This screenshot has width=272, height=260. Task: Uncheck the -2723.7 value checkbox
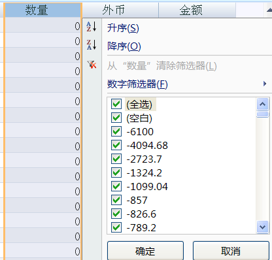pos(116,159)
